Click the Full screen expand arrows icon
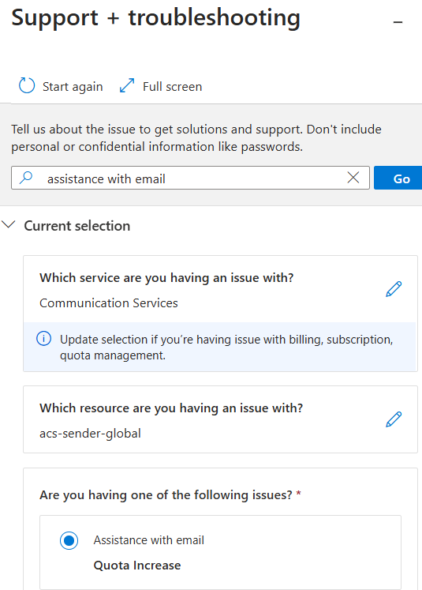 tap(127, 85)
